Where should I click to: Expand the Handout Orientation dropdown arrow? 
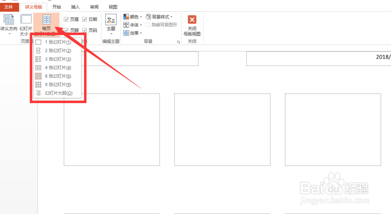click(x=10, y=34)
